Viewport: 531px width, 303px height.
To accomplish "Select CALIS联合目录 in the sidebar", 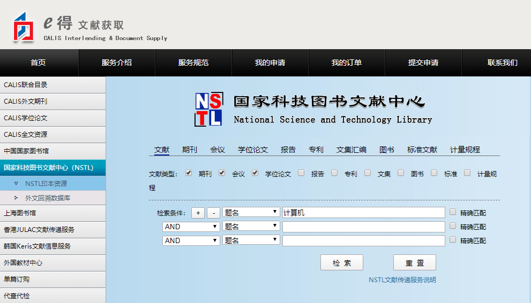I will (53, 85).
